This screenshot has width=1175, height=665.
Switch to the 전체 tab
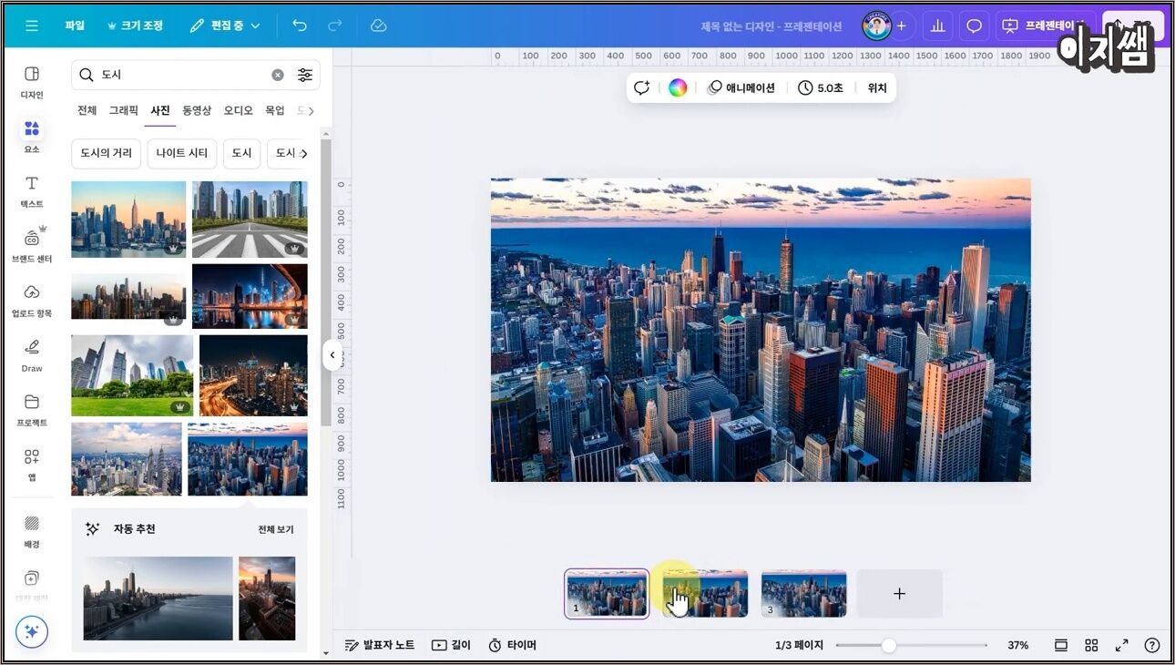coord(87,110)
